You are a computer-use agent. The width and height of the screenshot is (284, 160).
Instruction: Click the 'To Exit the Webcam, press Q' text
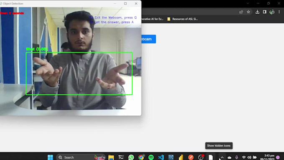coord(113,18)
